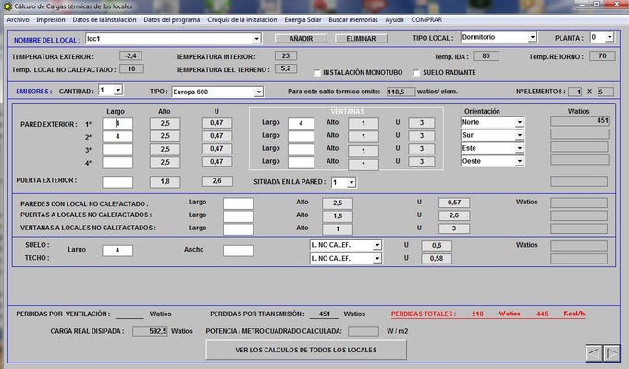Click TEMPERATURA EXTERIOR field showing -2,4

pos(130,56)
